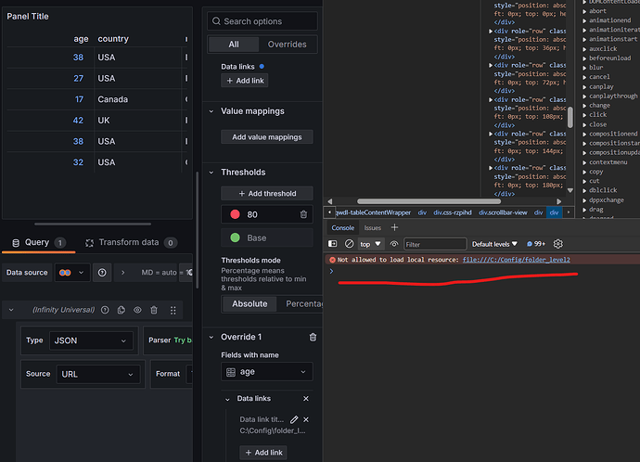Click the age field table icon
The image size is (640, 462).
(231, 372)
